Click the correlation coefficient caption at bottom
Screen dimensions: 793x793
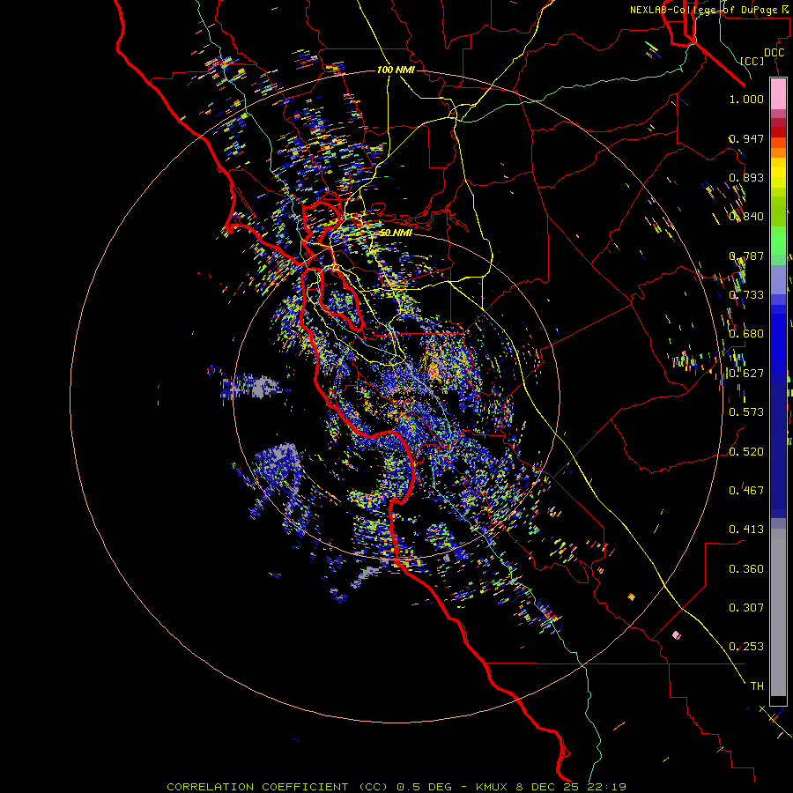[x=396, y=787]
